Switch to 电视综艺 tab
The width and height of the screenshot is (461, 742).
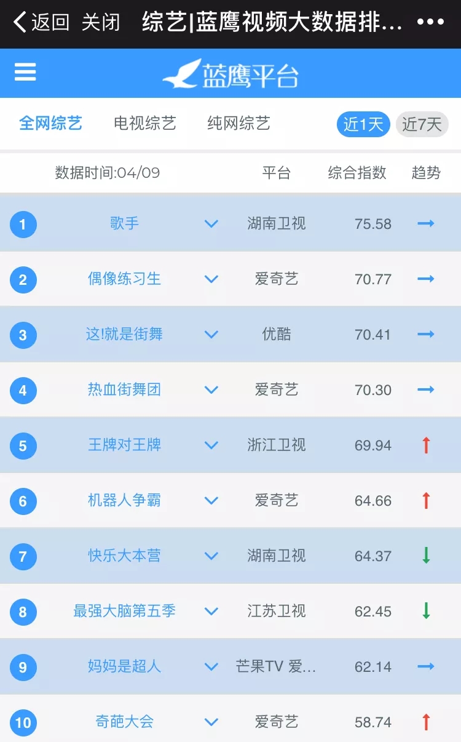145,123
